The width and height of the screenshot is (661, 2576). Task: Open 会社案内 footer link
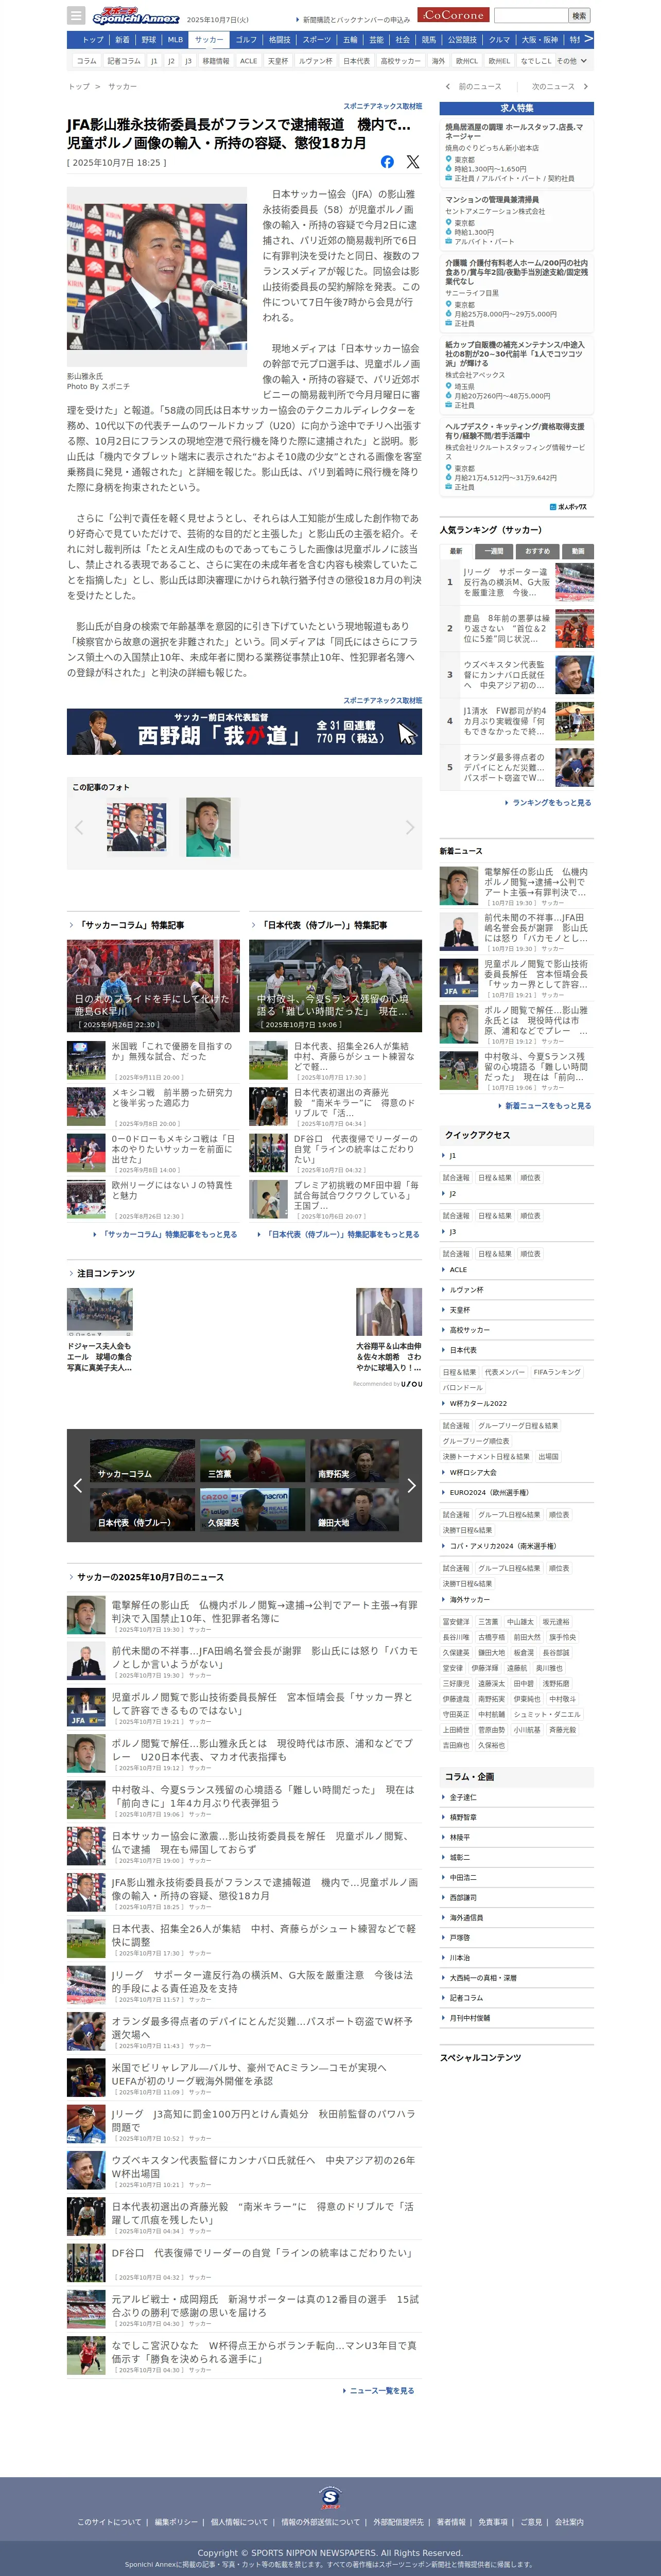pos(569,2522)
